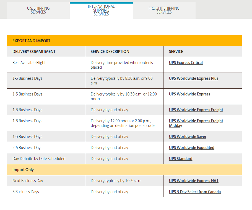Open the UPS Worldwide Saver link

click(x=188, y=136)
